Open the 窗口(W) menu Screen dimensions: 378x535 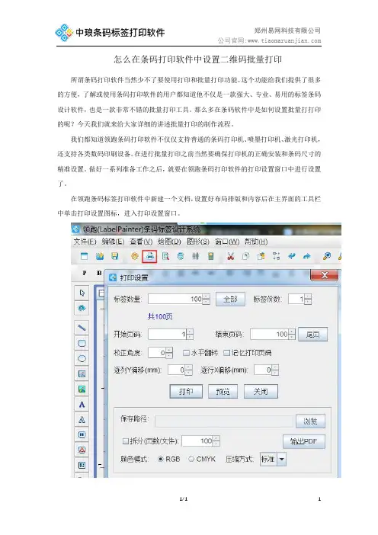[227, 242]
